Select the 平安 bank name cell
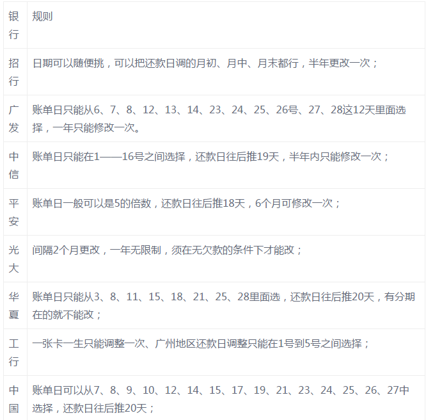Viewport: 426px width, 420px height. (x=15, y=212)
